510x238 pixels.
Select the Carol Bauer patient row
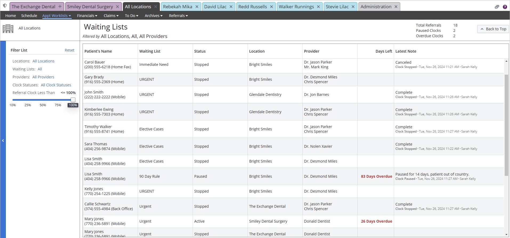(293, 66)
